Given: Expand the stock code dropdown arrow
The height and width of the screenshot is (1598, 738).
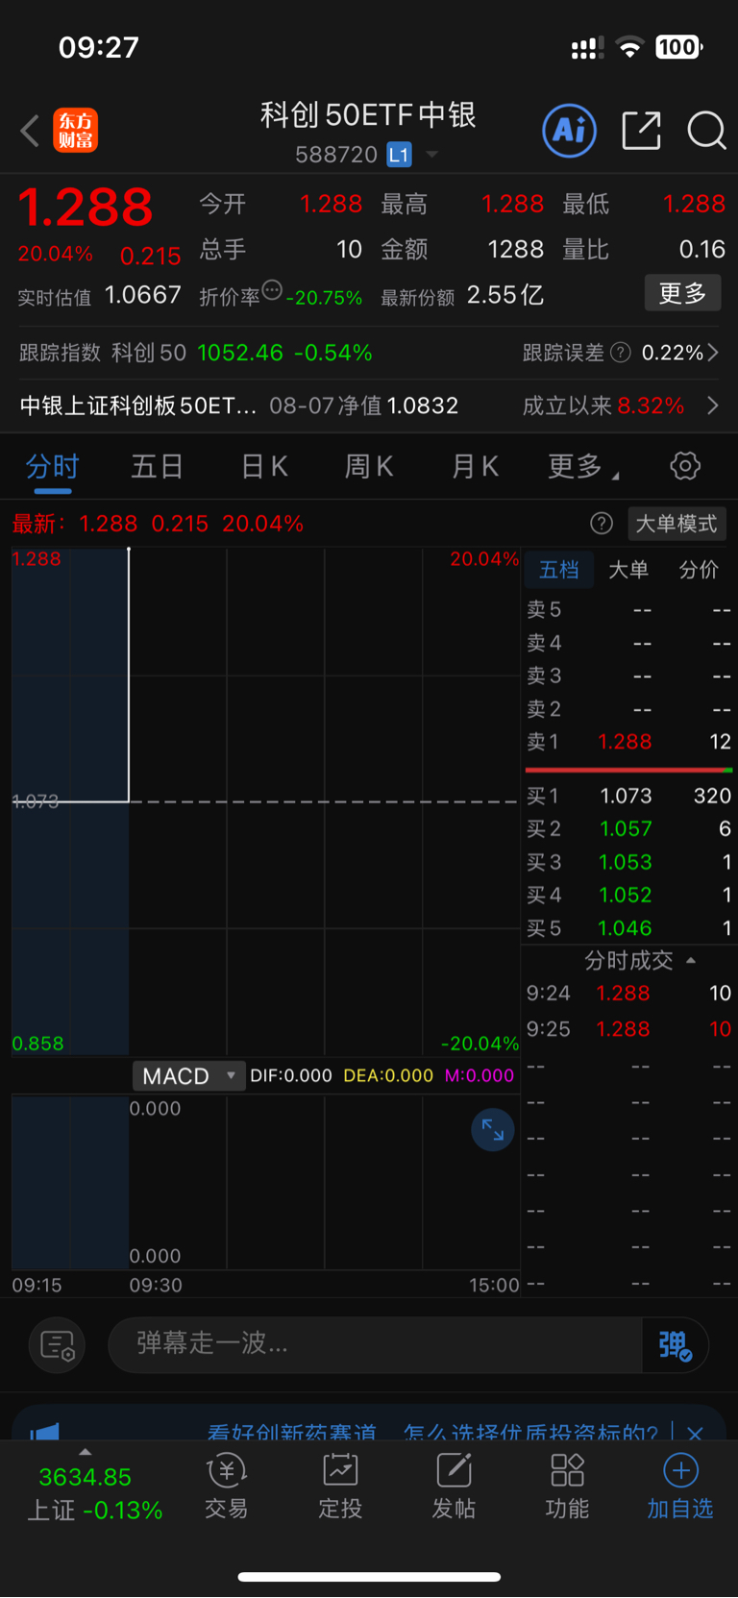Looking at the screenshot, I should [x=432, y=155].
